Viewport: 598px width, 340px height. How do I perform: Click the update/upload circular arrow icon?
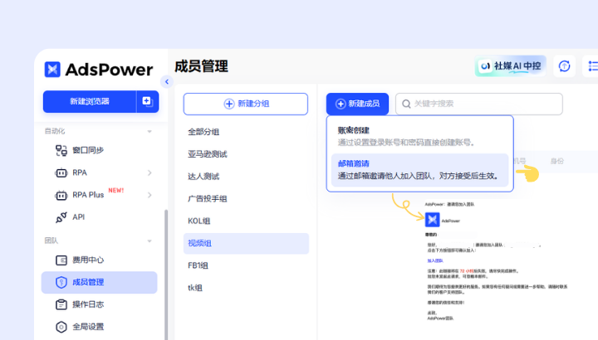pyautogui.click(x=565, y=66)
